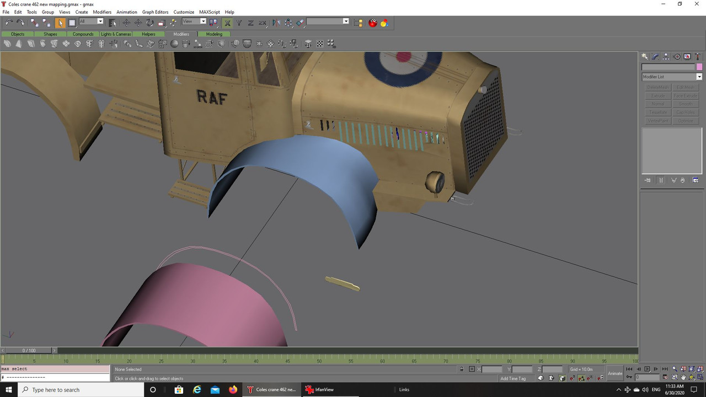Switch to the Lights & Cameras tab
The height and width of the screenshot is (397, 706).
tap(116, 34)
